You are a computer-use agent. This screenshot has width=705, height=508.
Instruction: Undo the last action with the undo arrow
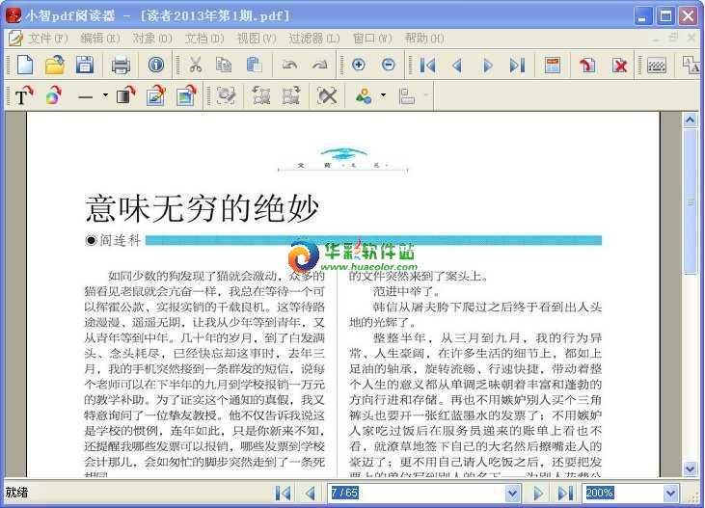(x=289, y=66)
